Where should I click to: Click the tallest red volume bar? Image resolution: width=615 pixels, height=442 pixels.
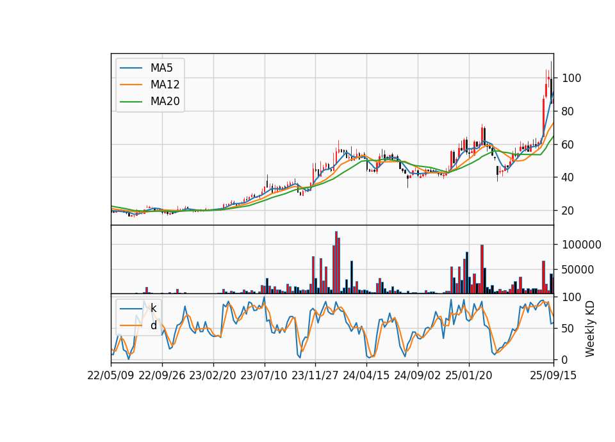[336, 263]
